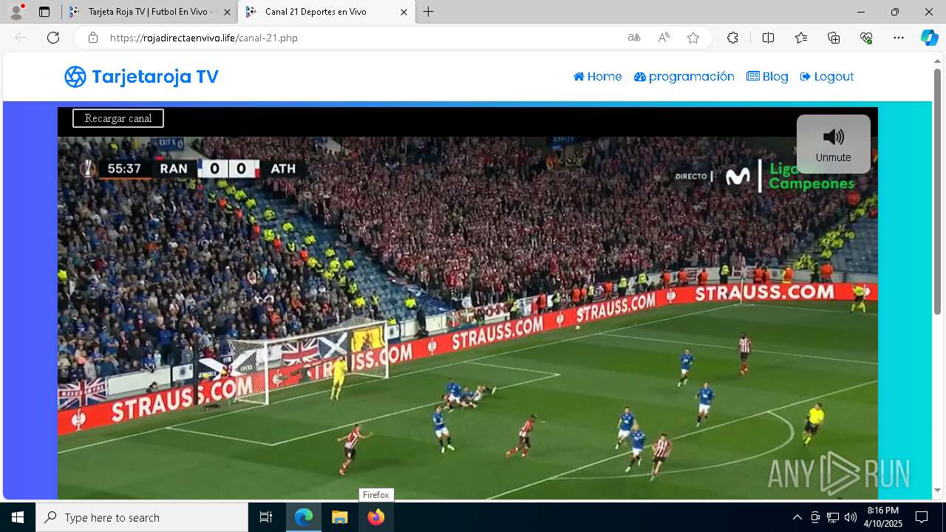Click the taskbar search box
Screen dimensions: 946x532
pyautogui.click(x=142, y=517)
